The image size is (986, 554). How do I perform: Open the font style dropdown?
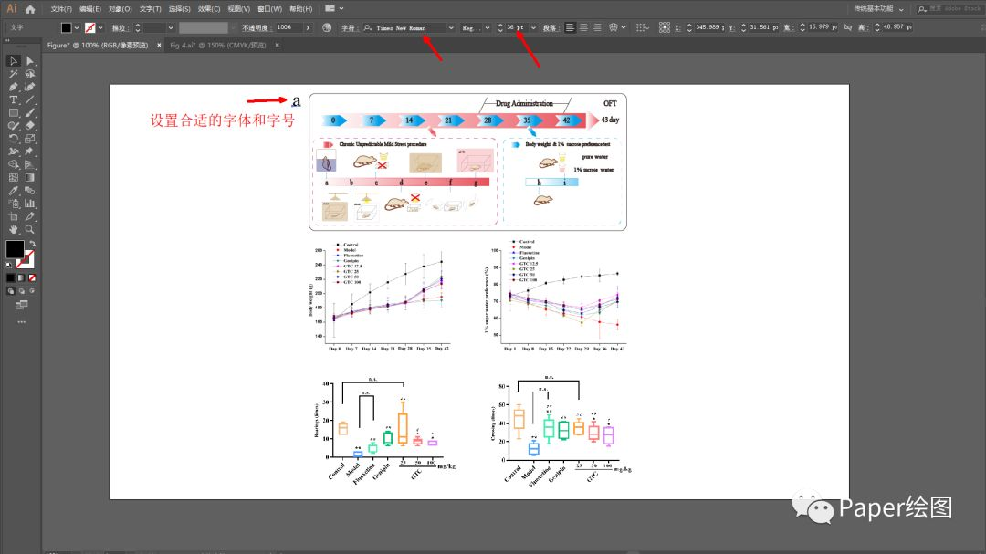pos(487,27)
